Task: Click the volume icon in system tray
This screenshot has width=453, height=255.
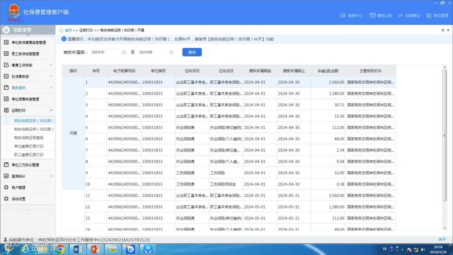Action: (423, 250)
